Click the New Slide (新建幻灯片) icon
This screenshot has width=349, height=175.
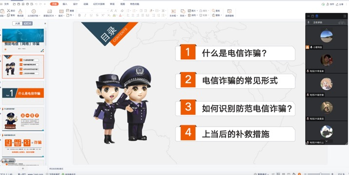(50, 11)
